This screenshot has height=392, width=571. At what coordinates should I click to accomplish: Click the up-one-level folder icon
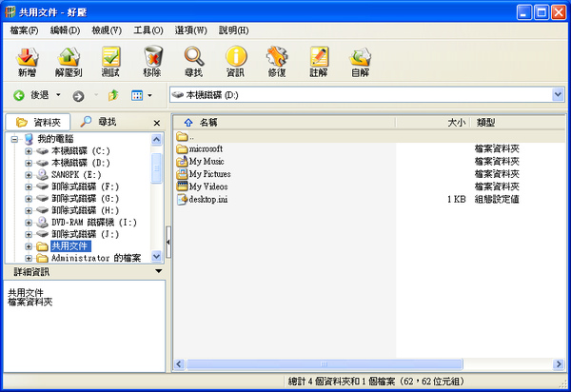tap(113, 95)
